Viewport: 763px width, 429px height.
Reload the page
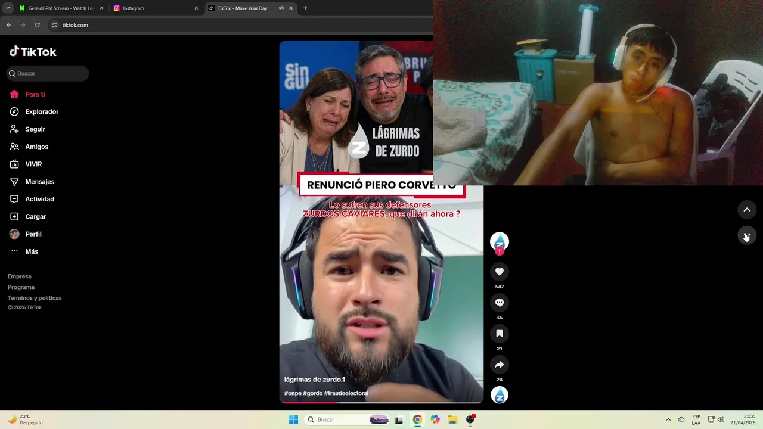pos(37,25)
